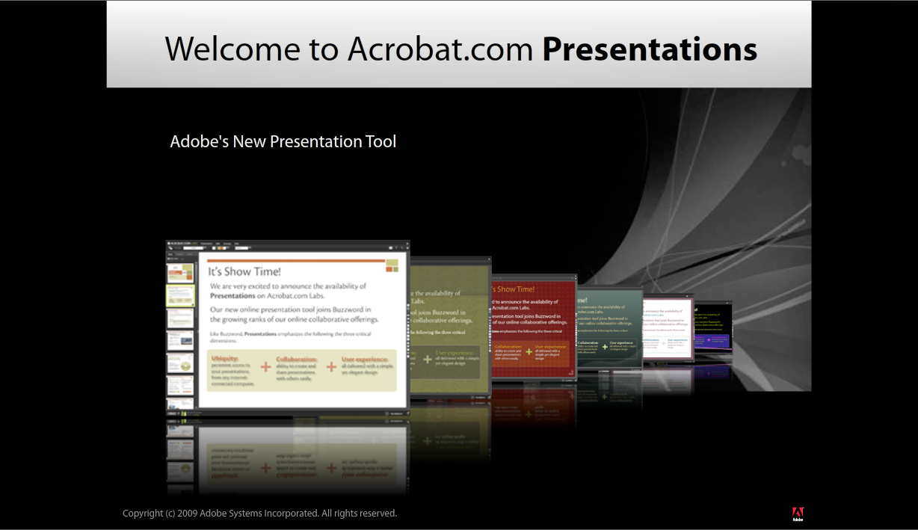This screenshot has height=530, width=918.
Task: Open the Presentation menu
Action: 206,243
